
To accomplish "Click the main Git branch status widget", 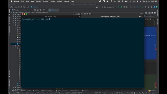I will coord(136,93).
